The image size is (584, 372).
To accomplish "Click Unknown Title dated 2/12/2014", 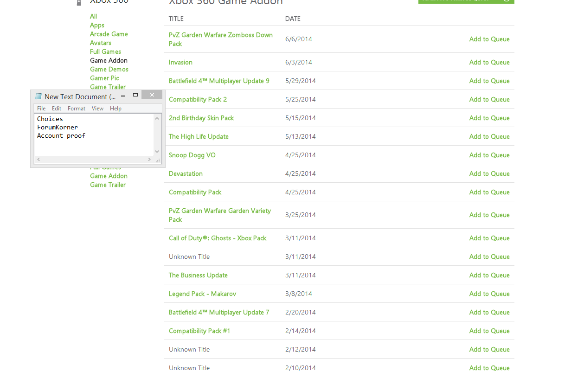I will (189, 349).
